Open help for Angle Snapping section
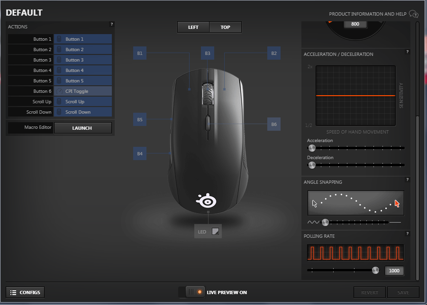 (x=408, y=179)
